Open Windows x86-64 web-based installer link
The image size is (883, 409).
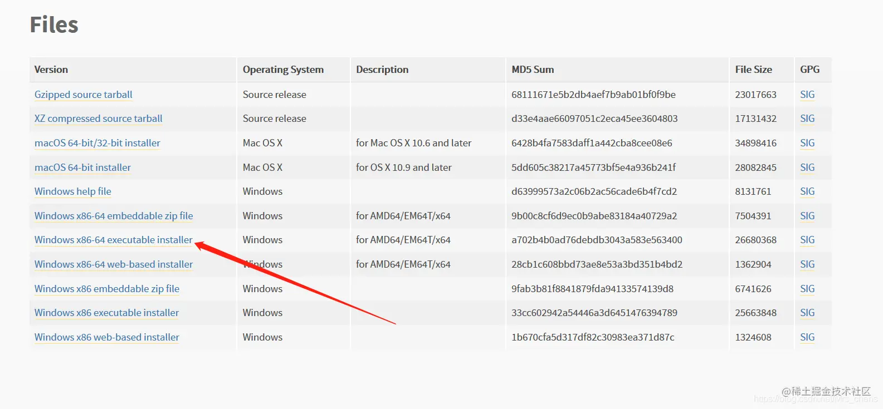pyautogui.click(x=114, y=264)
